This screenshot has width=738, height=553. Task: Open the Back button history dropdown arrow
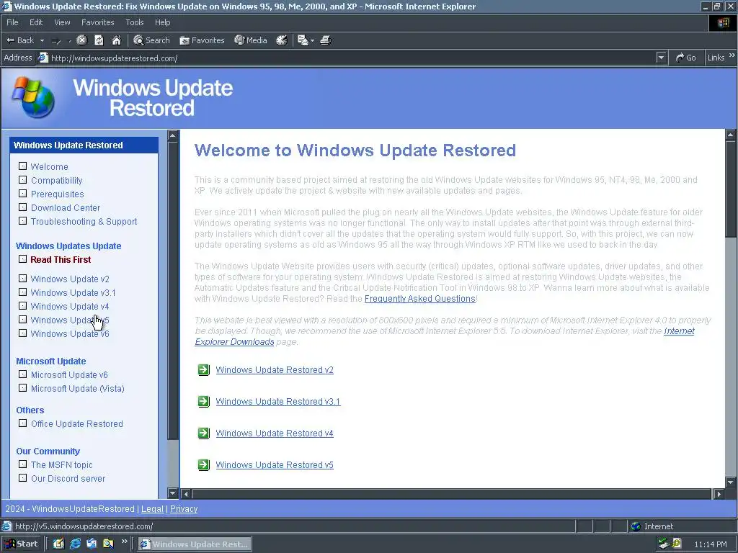[42, 40]
